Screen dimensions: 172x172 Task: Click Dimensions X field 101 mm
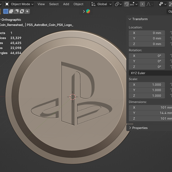pyautogui.click(x=150, y=108)
